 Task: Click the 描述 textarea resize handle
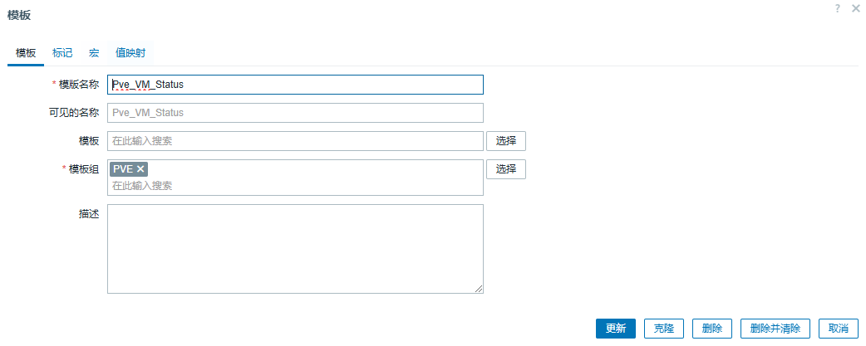479,289
